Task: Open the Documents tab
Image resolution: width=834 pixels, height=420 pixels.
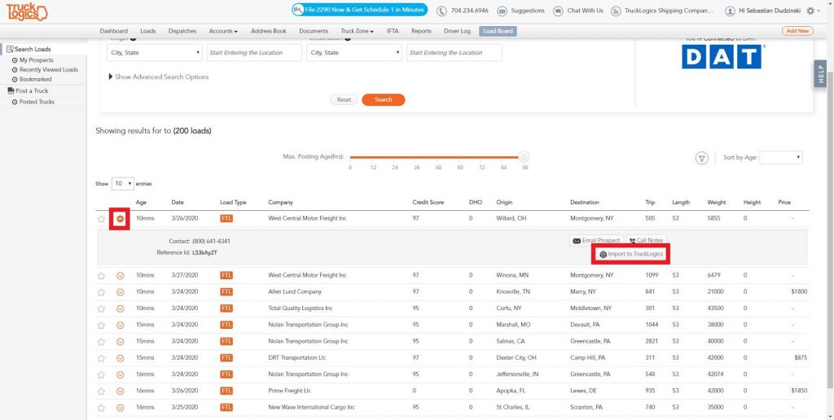Action: pos(314,32)
